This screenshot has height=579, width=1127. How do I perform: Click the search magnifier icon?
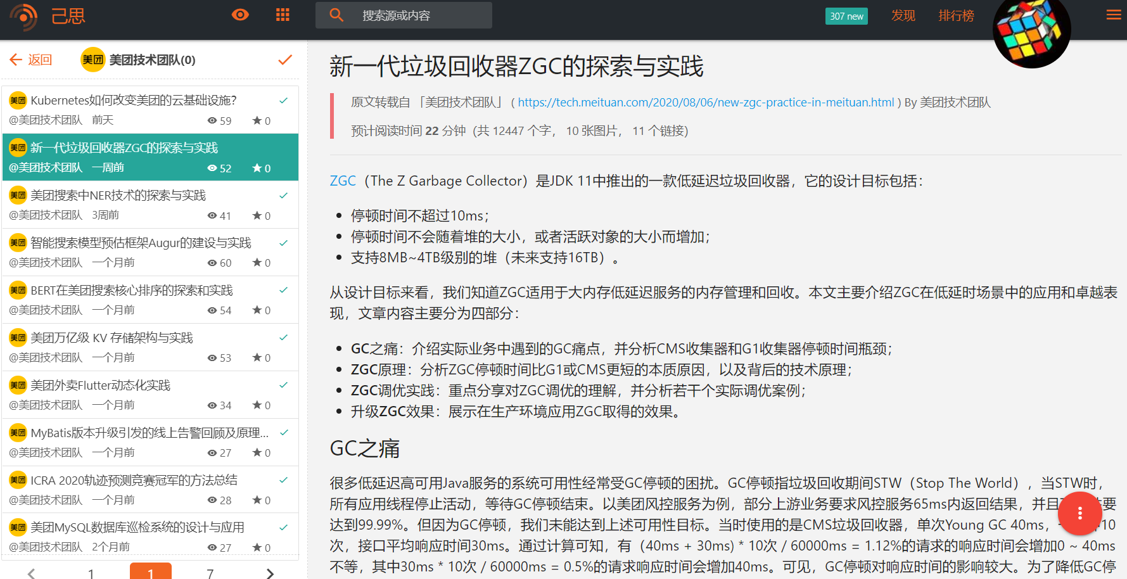(336, 15)
